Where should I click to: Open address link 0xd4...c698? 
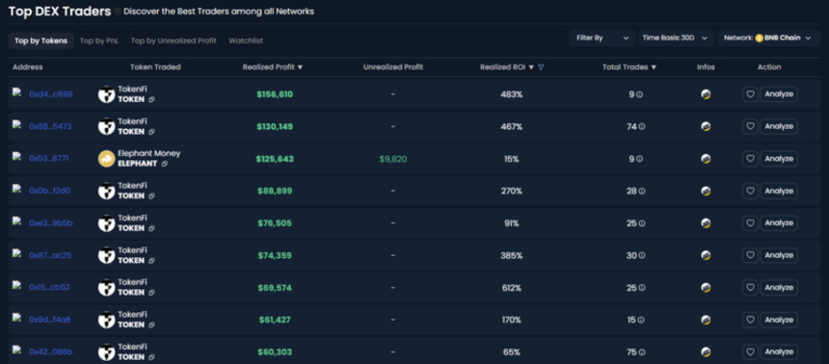coord(51,94)
